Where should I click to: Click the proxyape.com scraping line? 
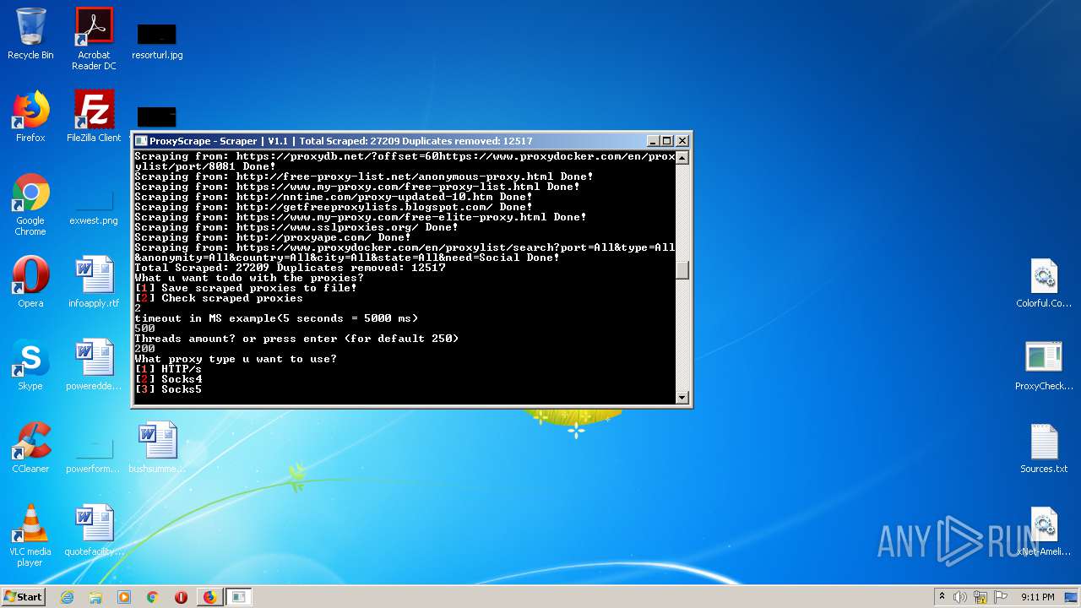[x=273, y=237]
